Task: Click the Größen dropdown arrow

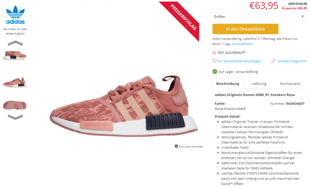Action: (x=303, y=16)
